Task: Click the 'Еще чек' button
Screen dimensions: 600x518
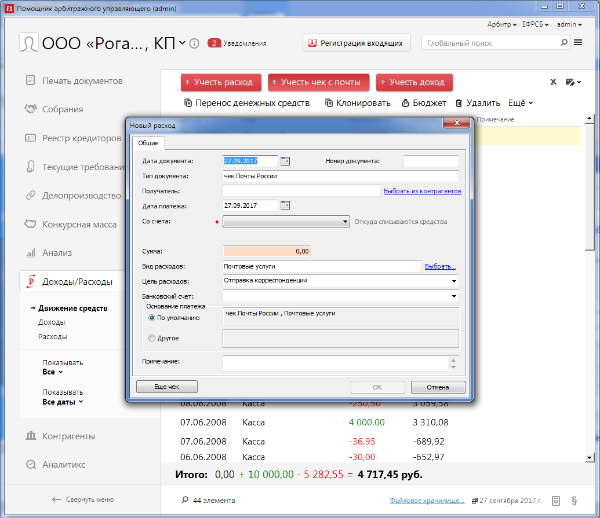Action: click(x=166, y=387)
